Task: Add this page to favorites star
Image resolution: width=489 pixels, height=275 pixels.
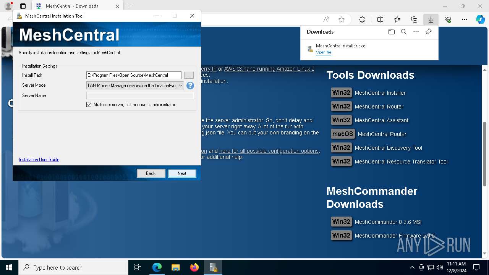Action: [342, 19]
